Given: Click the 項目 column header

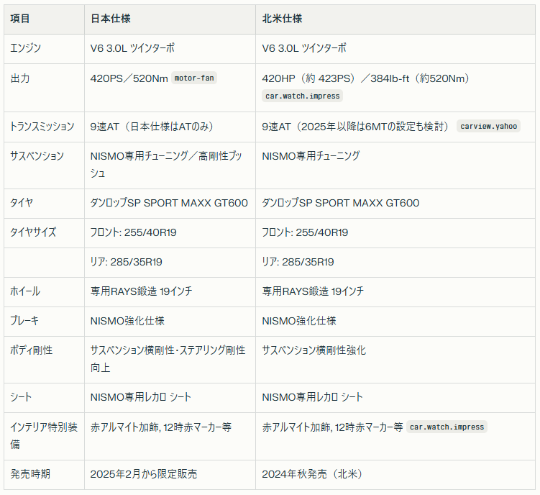Looking at the screenshot, I should [20, 19].
